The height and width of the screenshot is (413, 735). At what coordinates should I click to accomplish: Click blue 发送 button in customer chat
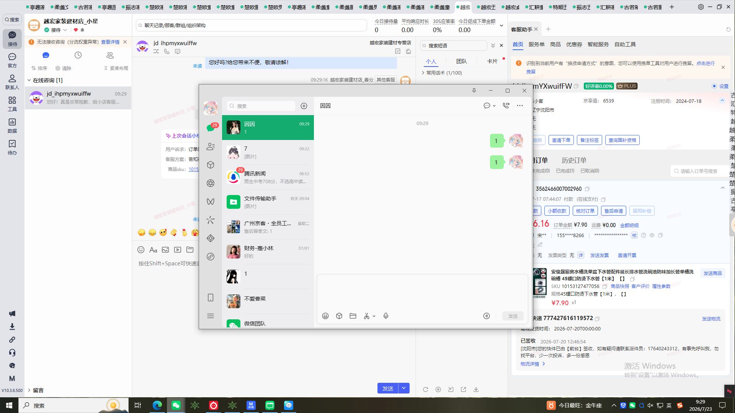click(388, 388)
